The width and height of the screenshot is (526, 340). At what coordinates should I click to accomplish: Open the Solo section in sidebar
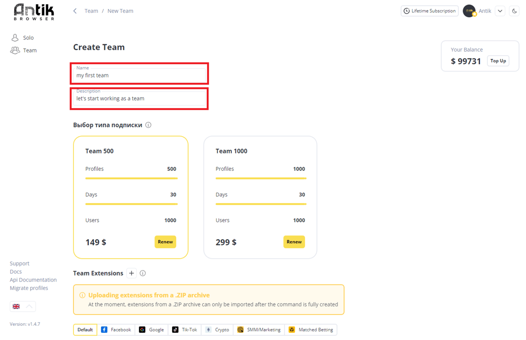click(x=23, y=38)
